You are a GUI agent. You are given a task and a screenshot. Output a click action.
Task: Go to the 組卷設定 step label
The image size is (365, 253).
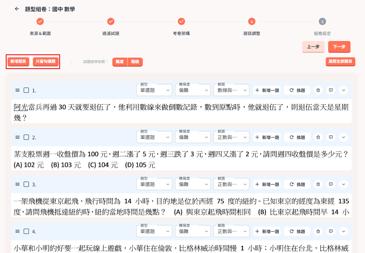(322, 33)
